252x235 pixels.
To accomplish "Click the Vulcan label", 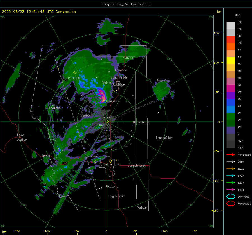I will tap(143, 208).
